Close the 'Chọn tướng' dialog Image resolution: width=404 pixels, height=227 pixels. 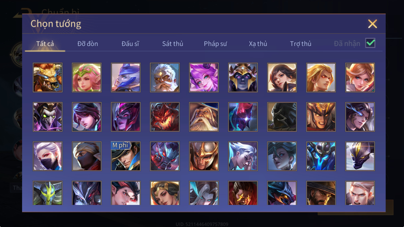[372, 24]
